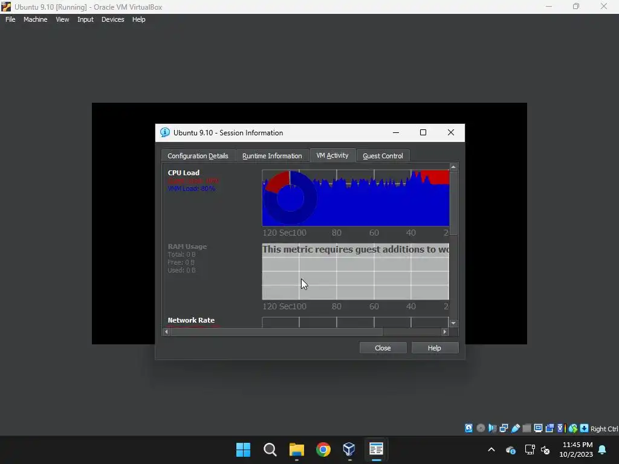Click the "Free: 0 B" label
Image resolution: width=619 pixels, height=464 pixels.
pos(181,262)
